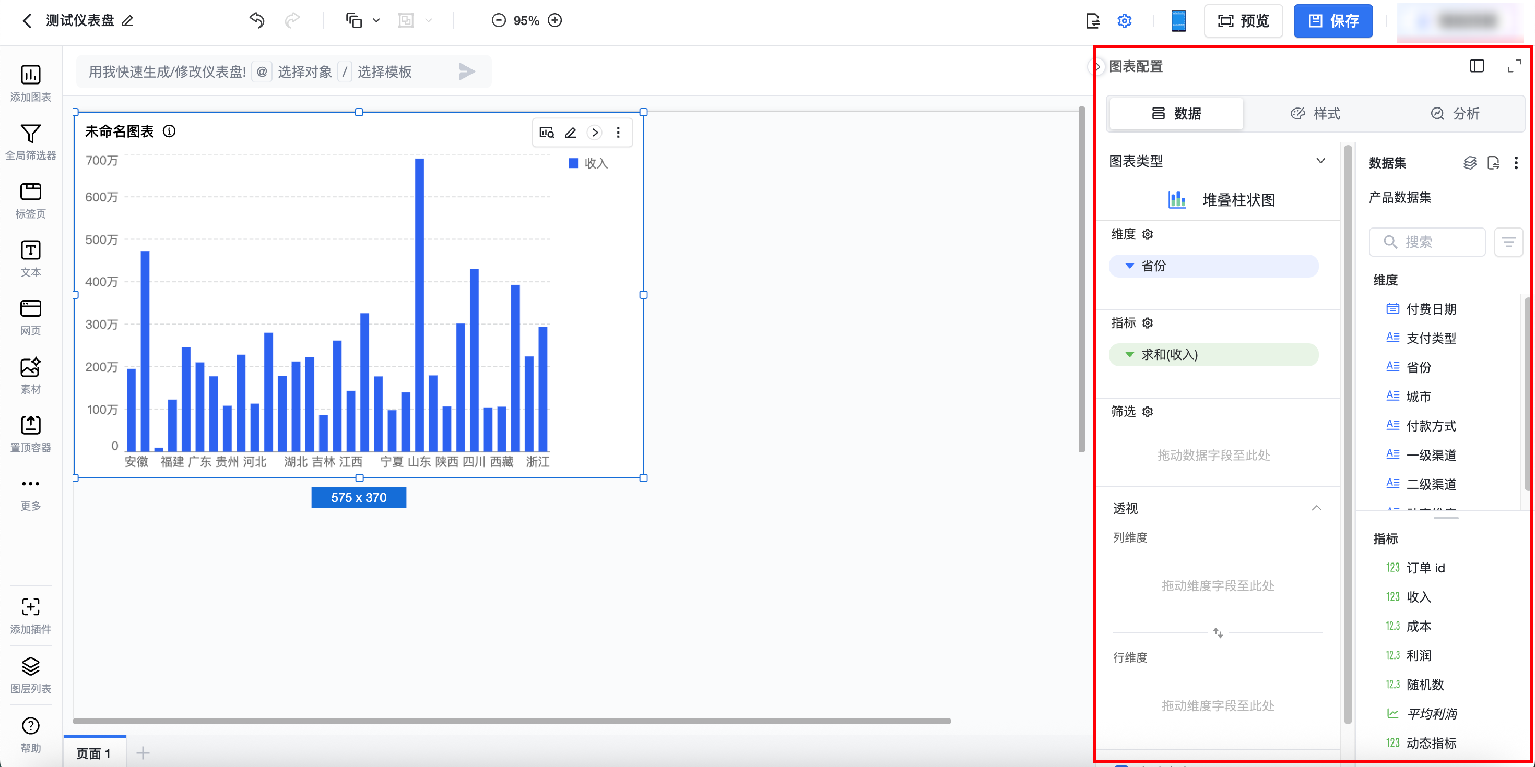The height and width of the screenshot is (767, 1535).
Task: Click the dashboard settings gear icon
Action: (1124, 21)
